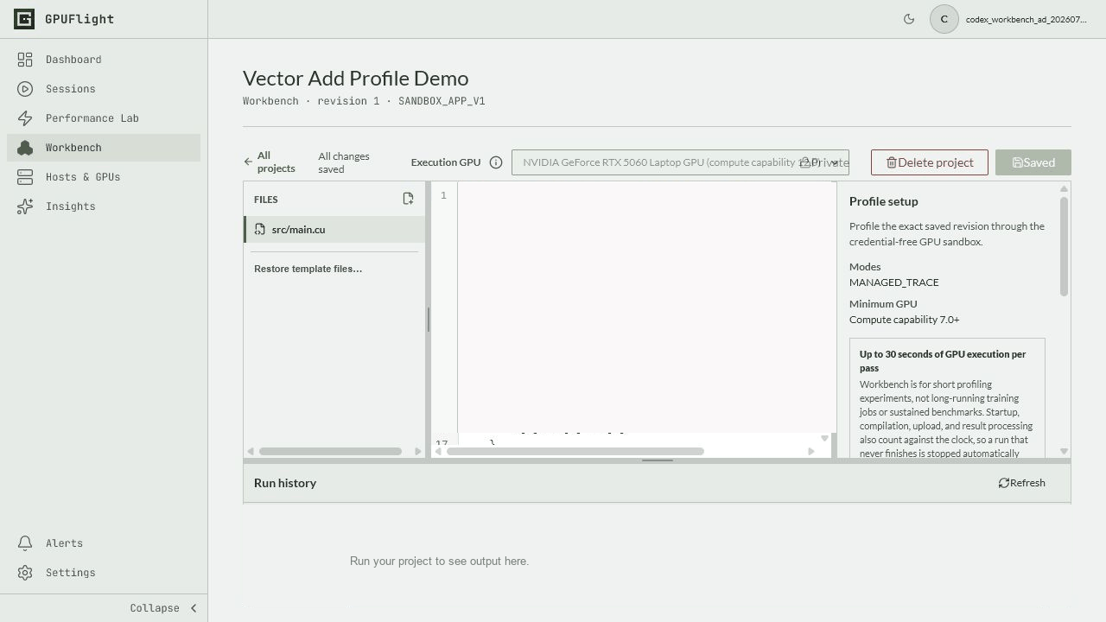Go to Performance Lab

(104, 118)
